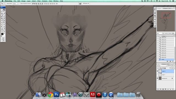The image size is (176, 99).
Task: Open the Image menu
Action: (x=23, y=1)
